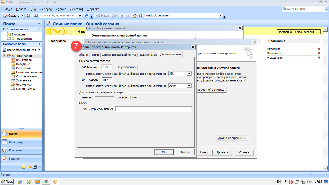
Task: Switch to the Общие tab
Action: pos(83,55)
